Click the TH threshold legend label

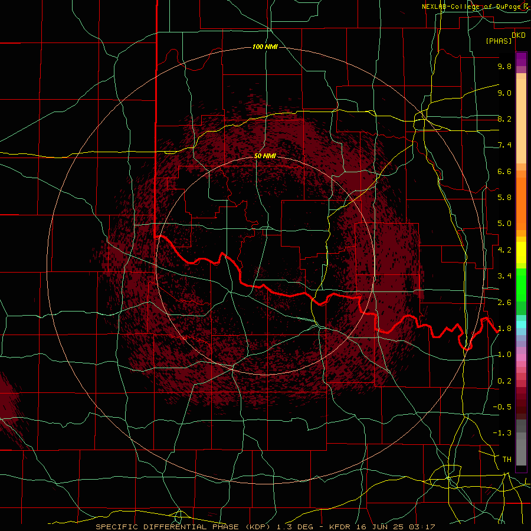[x=507, y=460]
